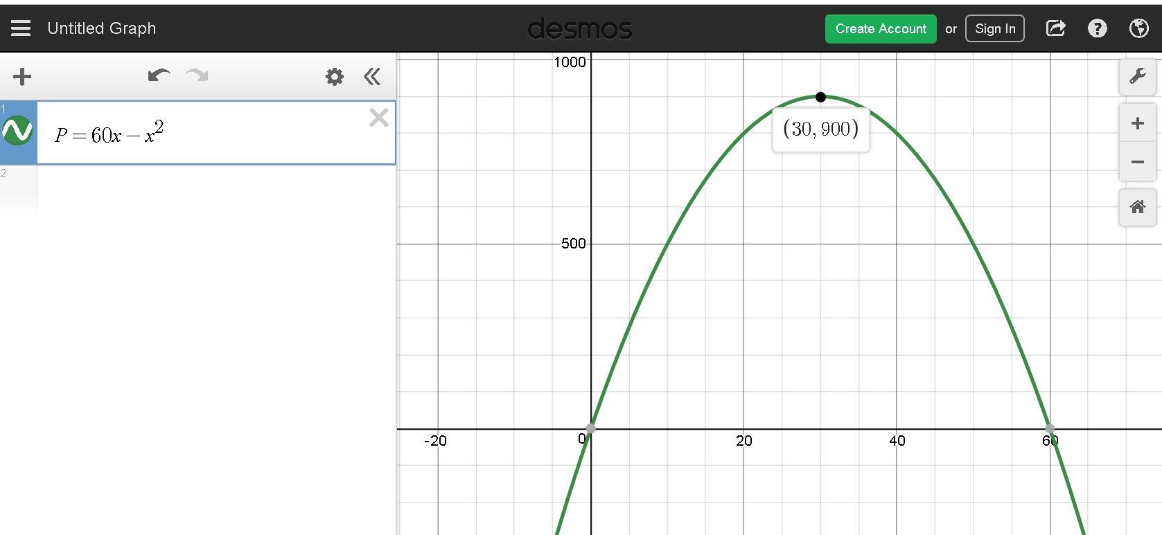1162x535 pixels.
Task: Collapse the expression list panel
Action: pos(372,76)
